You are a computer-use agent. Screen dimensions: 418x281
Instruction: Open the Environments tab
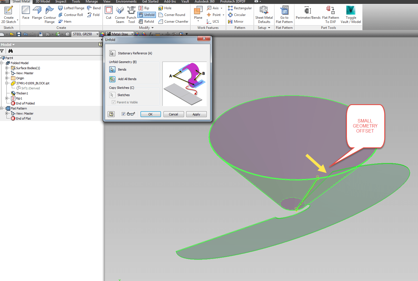tap(126, 2)
